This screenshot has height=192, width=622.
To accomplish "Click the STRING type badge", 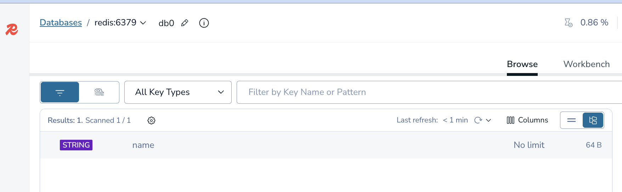I will click(76, 145).
